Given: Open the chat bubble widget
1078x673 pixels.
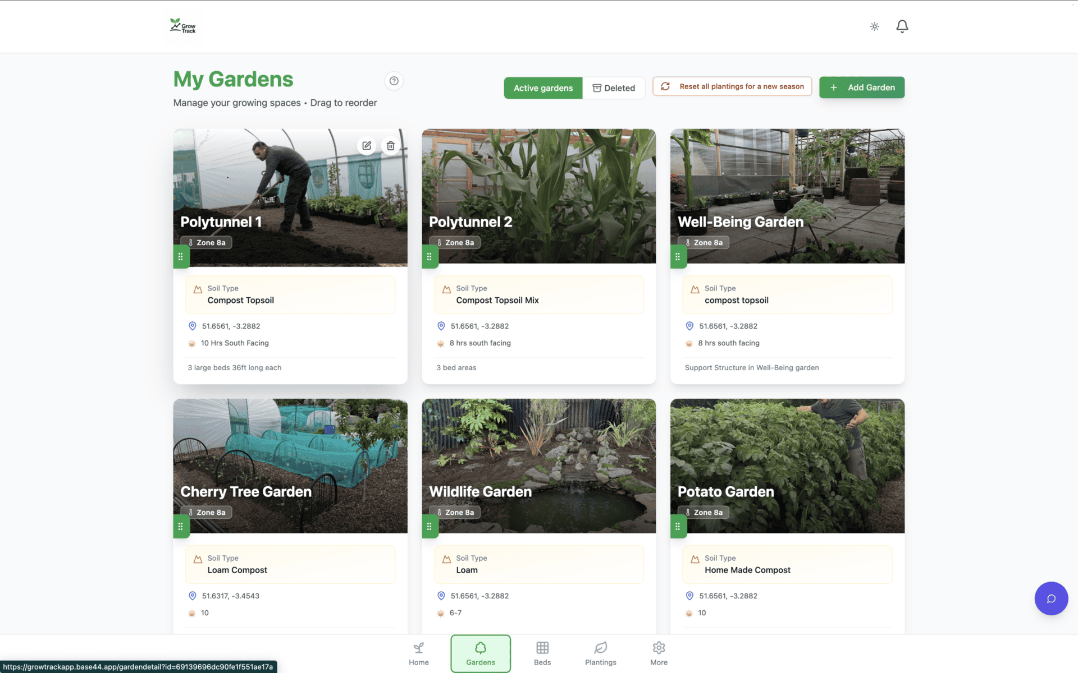Looking at the screenshot, I should tap(1050, 598).
